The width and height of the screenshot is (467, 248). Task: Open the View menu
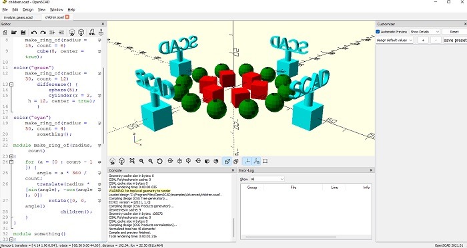(x=41, y=9)
